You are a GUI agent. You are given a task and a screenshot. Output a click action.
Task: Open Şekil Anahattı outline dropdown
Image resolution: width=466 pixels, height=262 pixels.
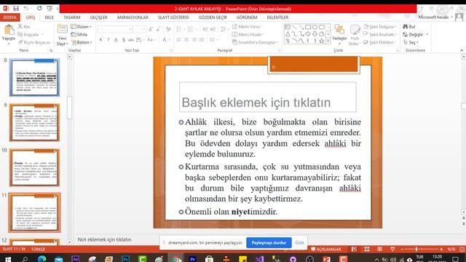tap(380, 34)
